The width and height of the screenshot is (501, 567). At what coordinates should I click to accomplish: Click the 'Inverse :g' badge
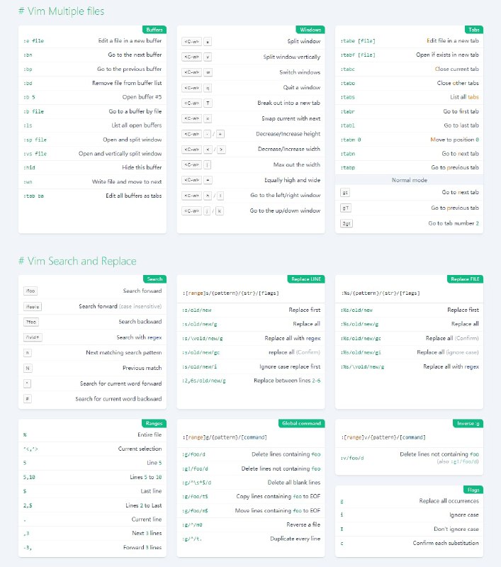click(468, 423)
